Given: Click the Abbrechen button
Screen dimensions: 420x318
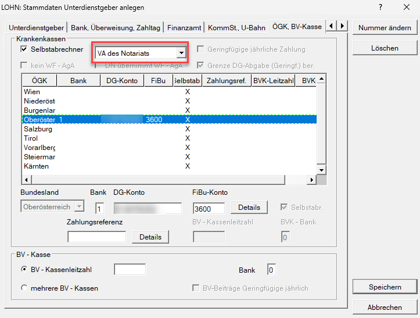Looking at the screenshot, I should (x=385, y=308).
